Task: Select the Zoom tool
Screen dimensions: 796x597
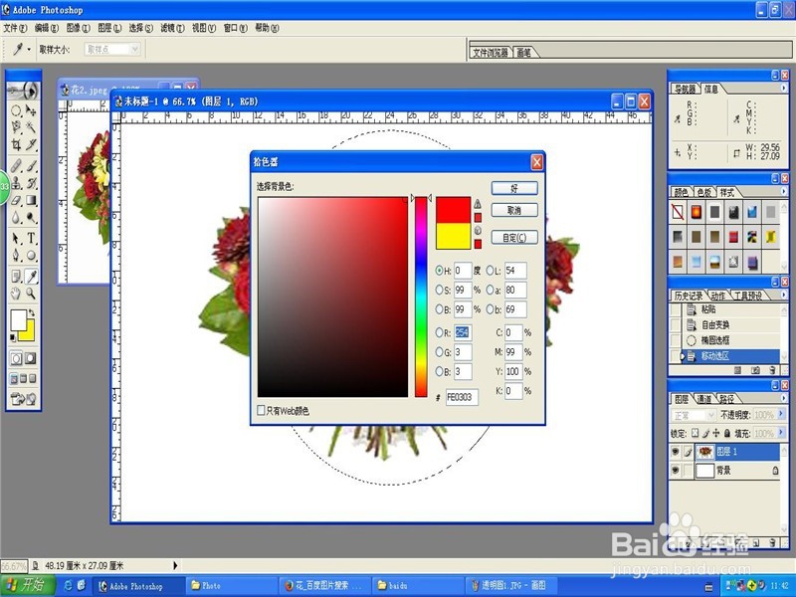Action: (x=31, y=293)
